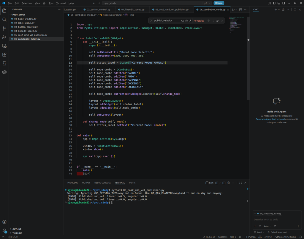
Task: Split the editor with the split icon
Action: point(240,10)
